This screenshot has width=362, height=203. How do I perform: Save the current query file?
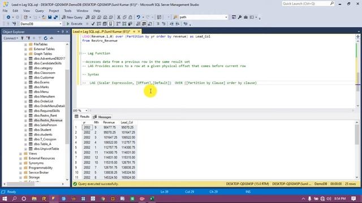(x=50, y=17)
